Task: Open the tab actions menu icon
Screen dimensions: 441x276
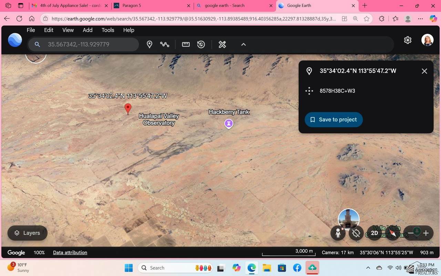Action: (21, 6)
